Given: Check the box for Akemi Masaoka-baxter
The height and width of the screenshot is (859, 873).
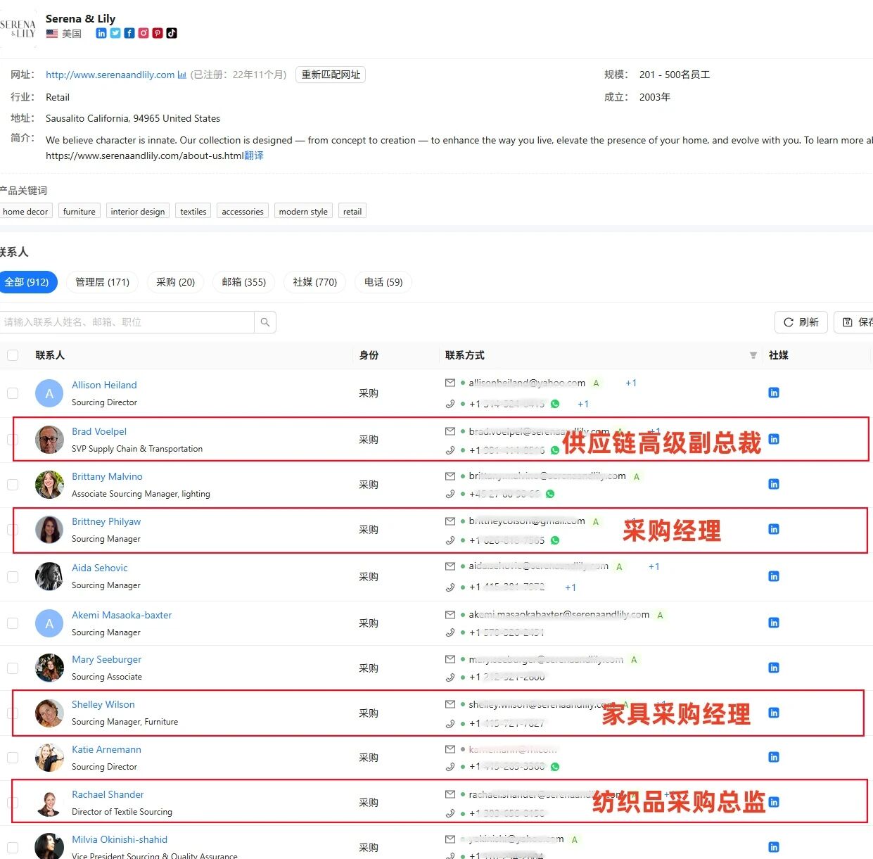Looking at the screenshot, I should [x=13, y=623].
